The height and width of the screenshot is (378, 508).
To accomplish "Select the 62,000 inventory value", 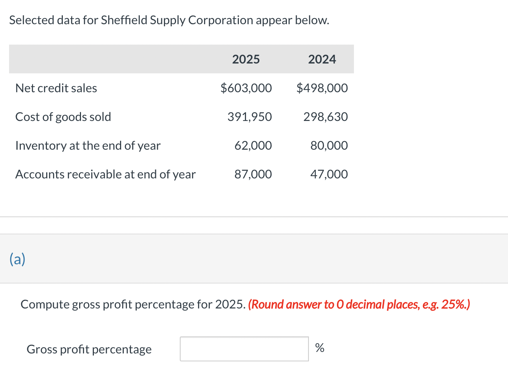I will [252, 146].
